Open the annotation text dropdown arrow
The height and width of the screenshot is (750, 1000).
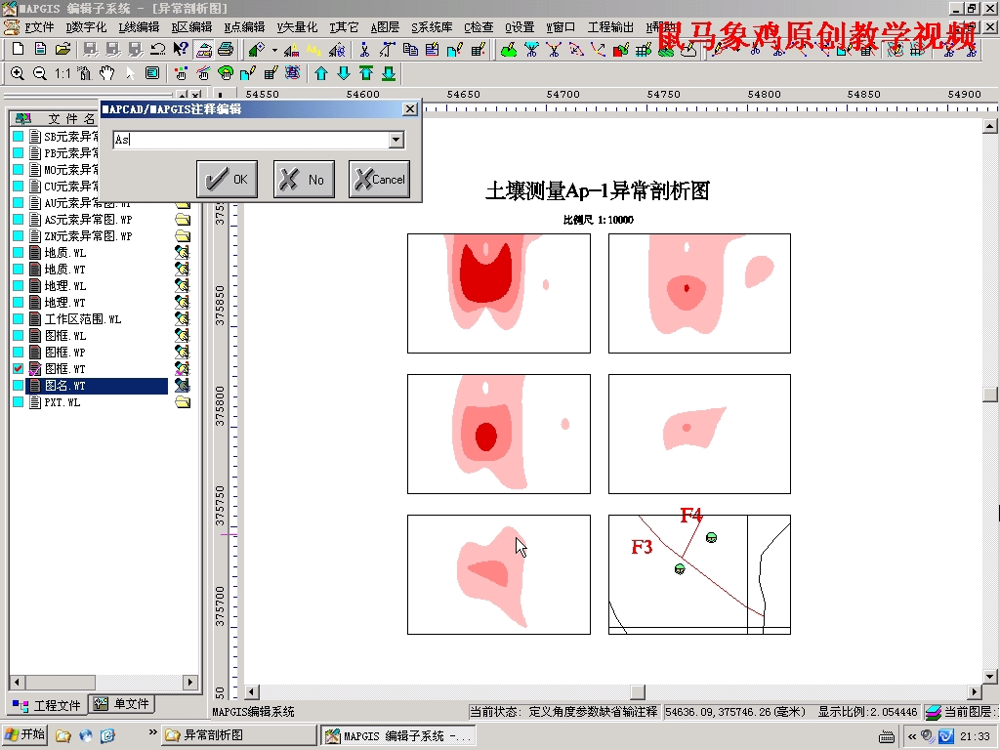396,140
